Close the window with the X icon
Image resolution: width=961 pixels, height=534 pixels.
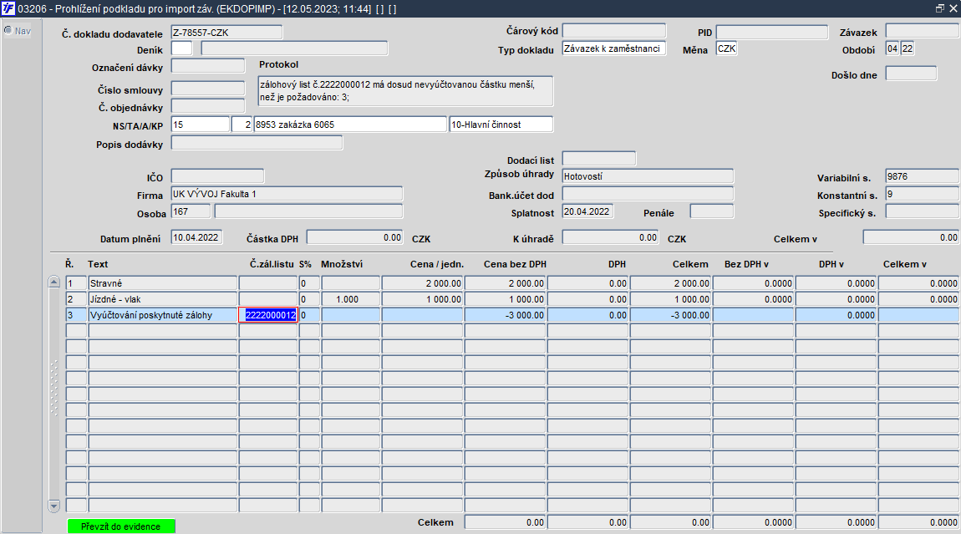point(953,8)
